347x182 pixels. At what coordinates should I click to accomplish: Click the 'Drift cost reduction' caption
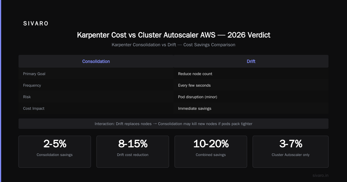tap(133, 155)
